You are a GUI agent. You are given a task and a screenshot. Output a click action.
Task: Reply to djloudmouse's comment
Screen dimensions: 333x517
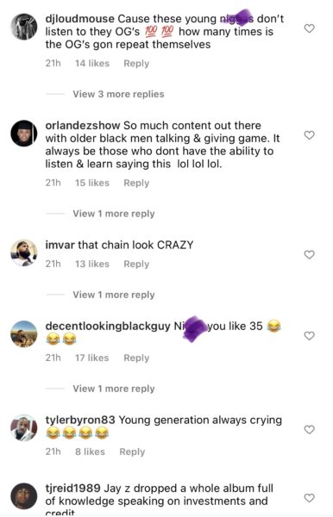(136, 63)
